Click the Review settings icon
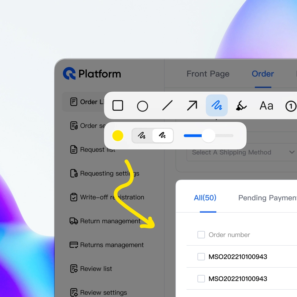This screenshot has height=297, width=297. click(74, 292)
